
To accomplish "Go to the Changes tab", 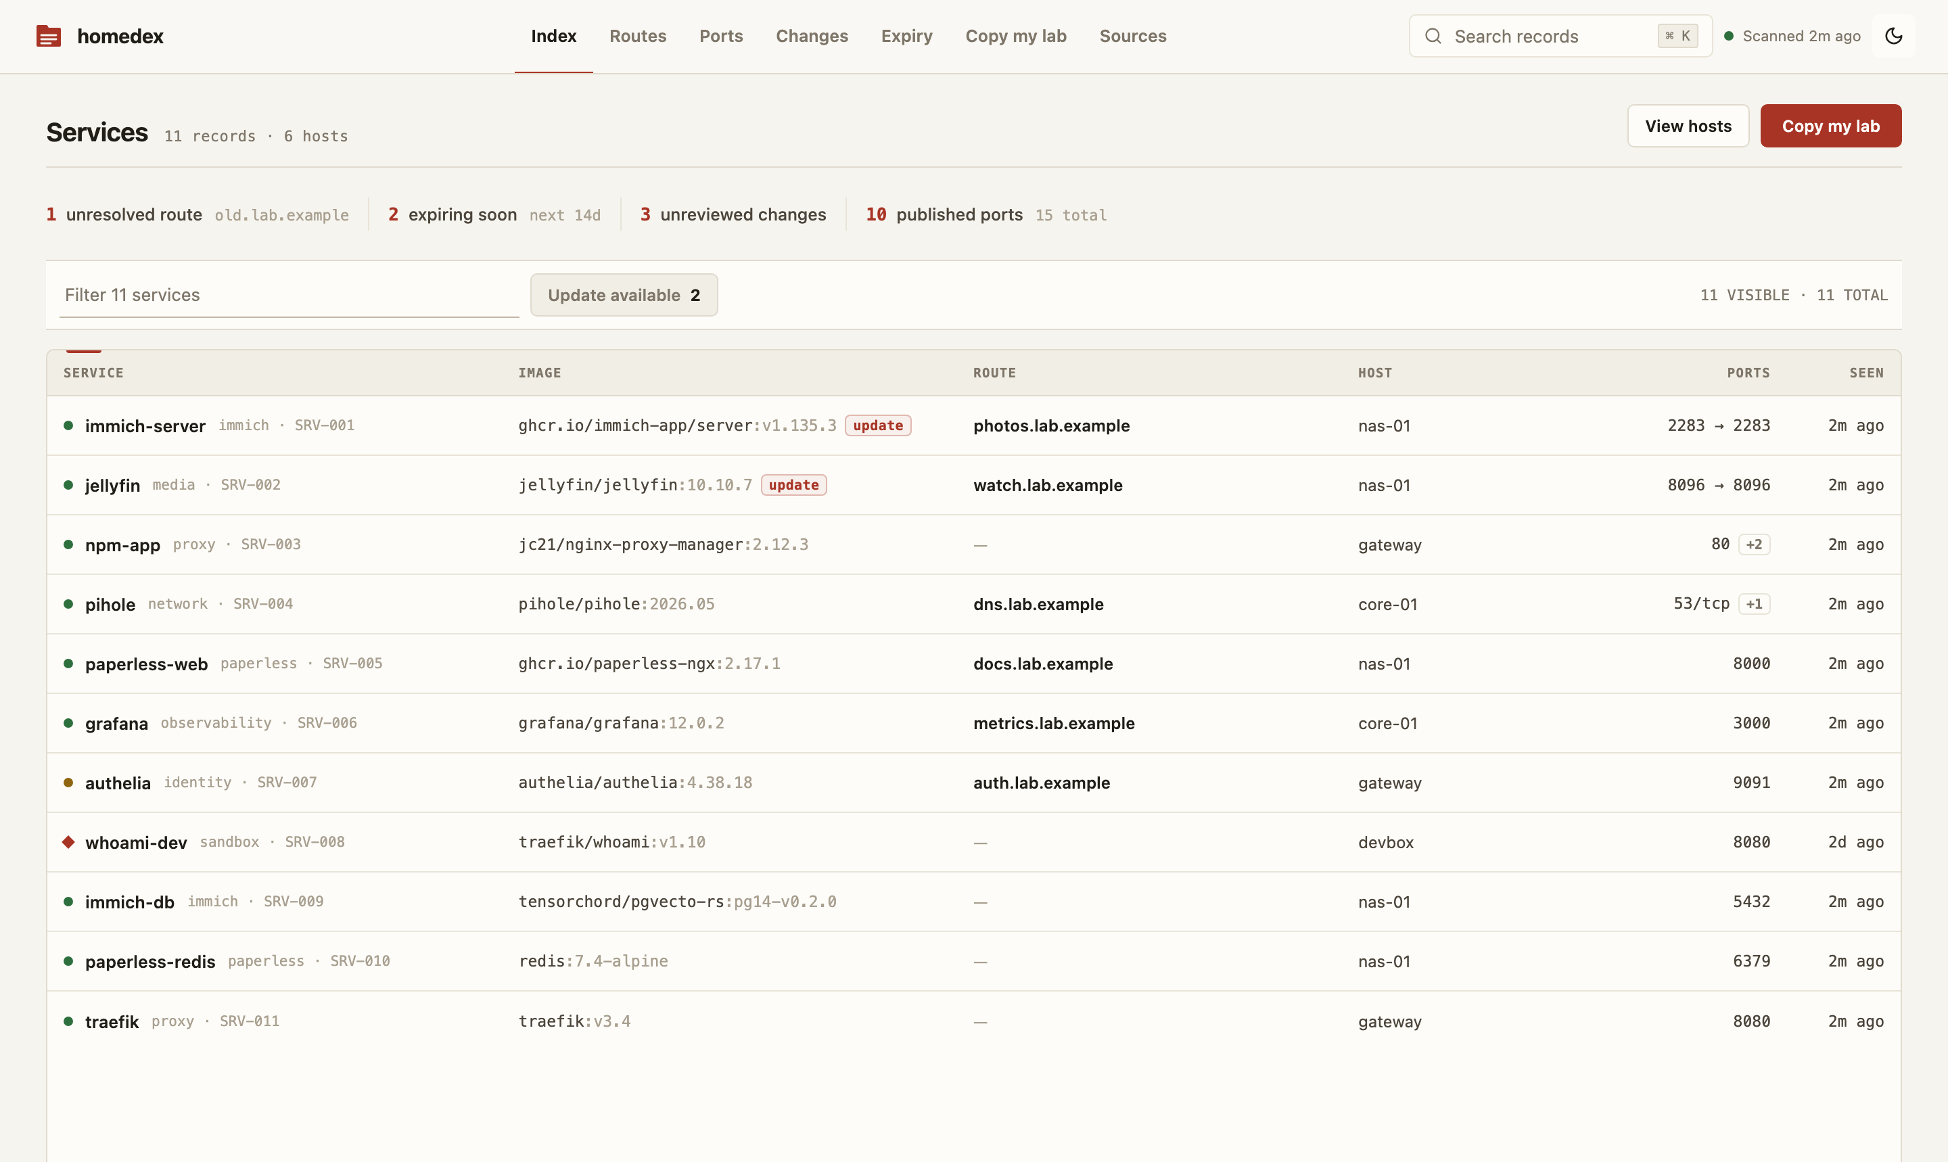I will click(811, 36).
